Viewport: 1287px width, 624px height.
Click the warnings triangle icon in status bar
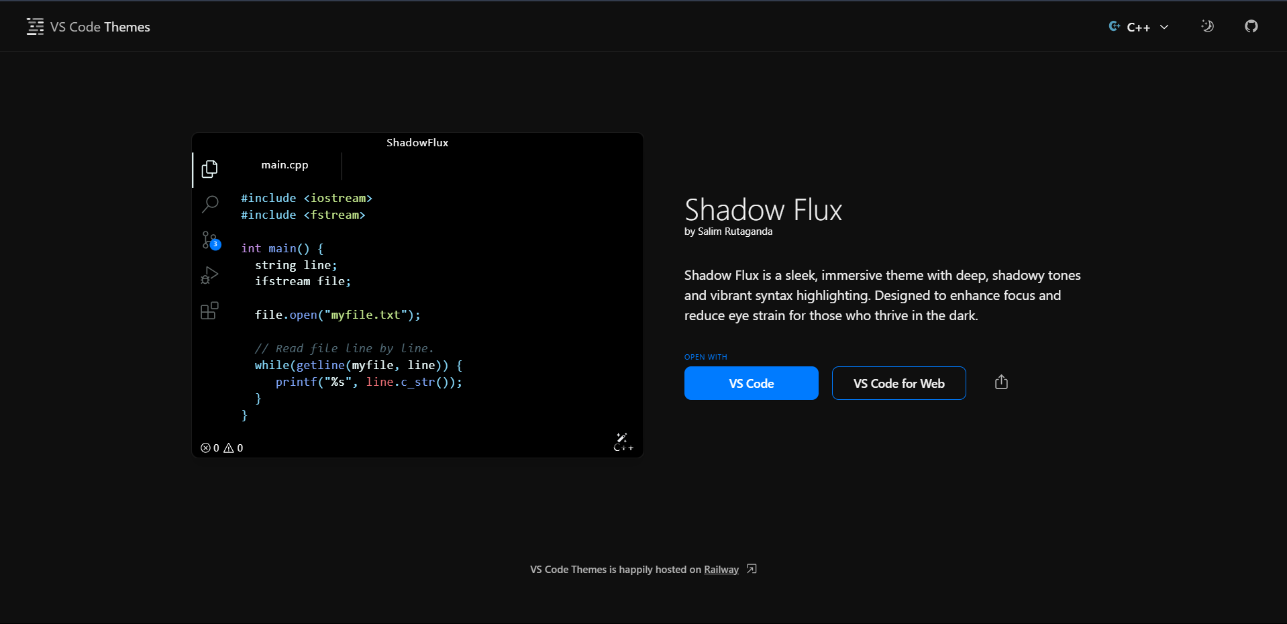click(229, 448)
